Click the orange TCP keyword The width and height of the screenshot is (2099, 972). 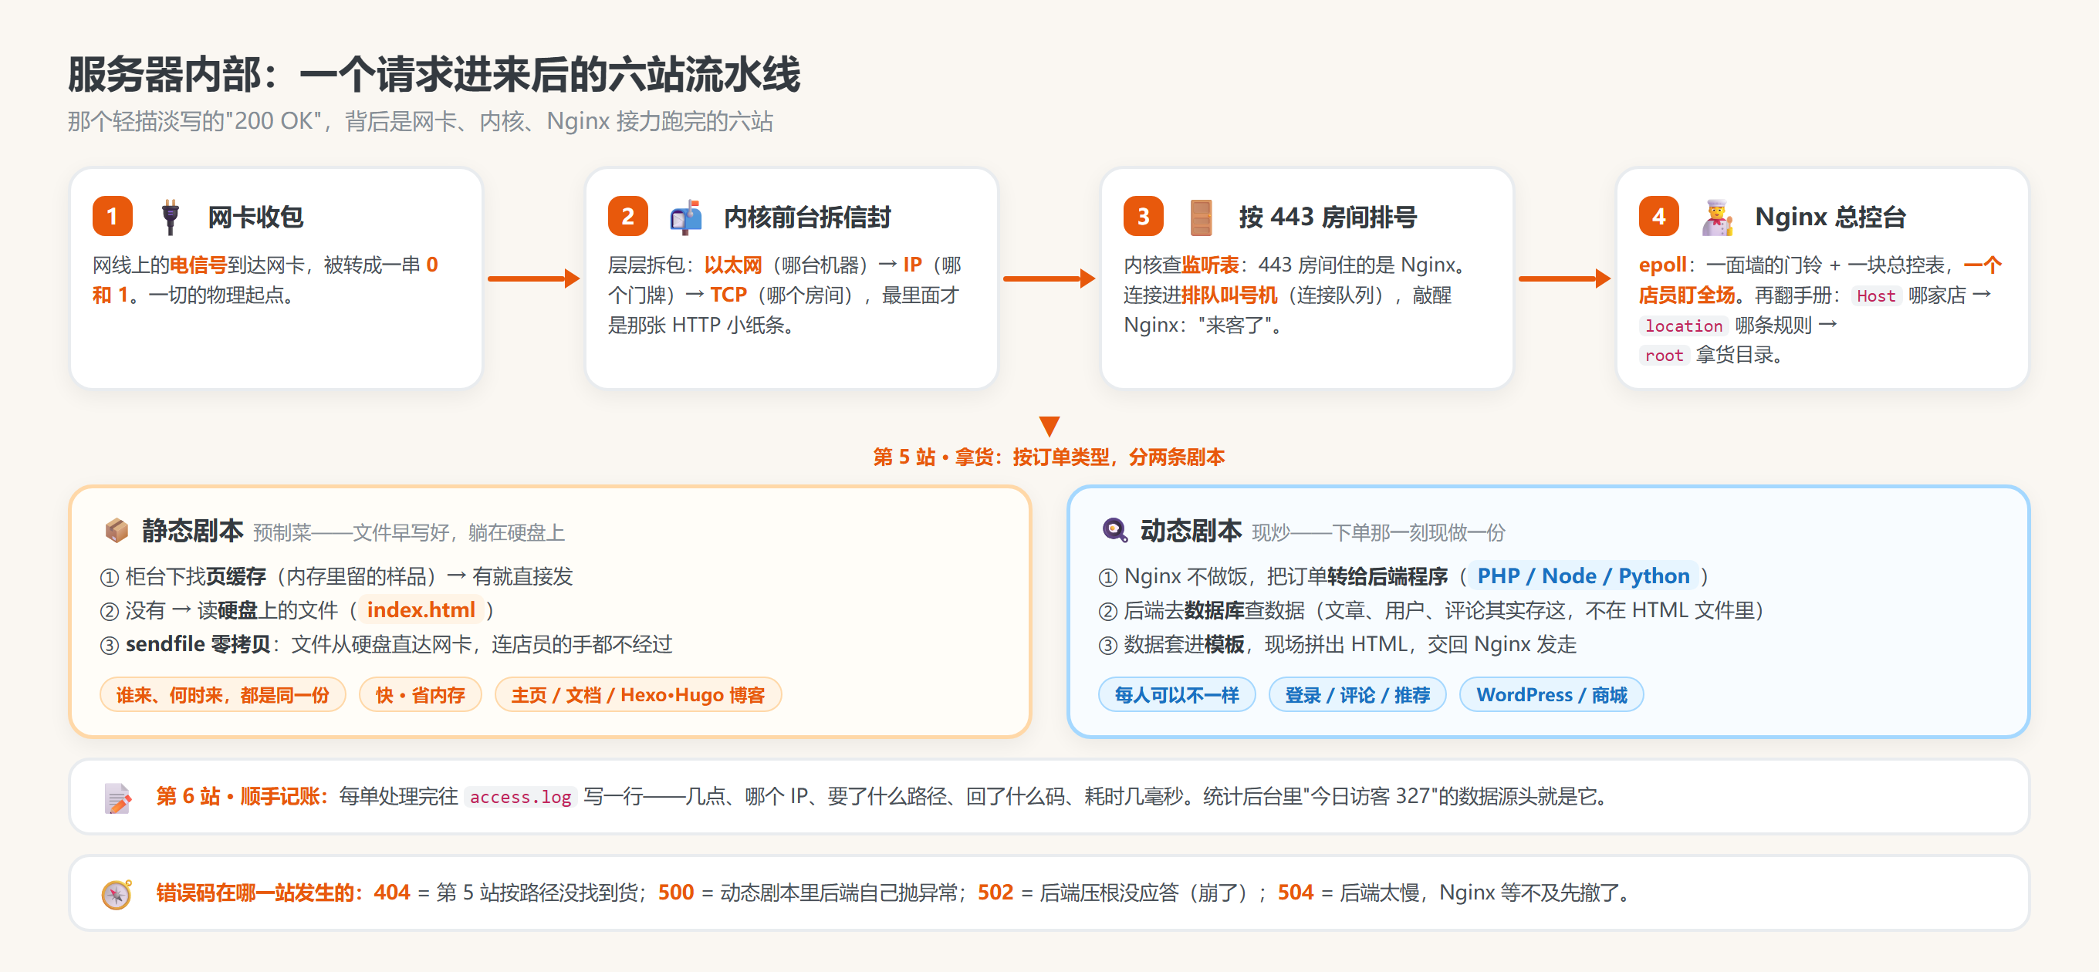click(x=728, y=295)
